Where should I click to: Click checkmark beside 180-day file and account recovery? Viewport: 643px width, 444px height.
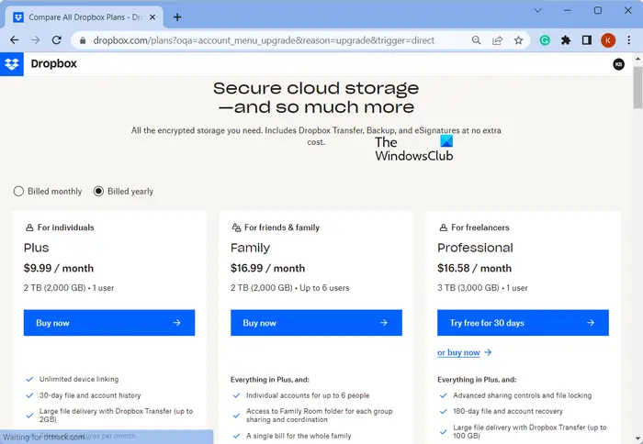coord(444,411)
